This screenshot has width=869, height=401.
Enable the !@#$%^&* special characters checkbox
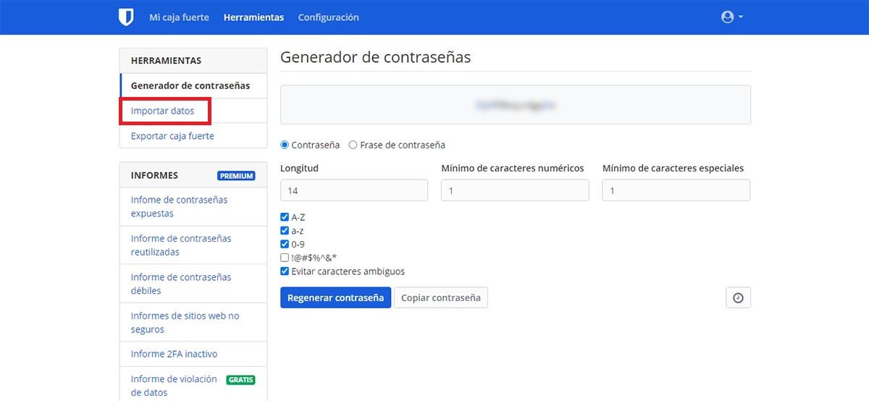tap(285, 258)
